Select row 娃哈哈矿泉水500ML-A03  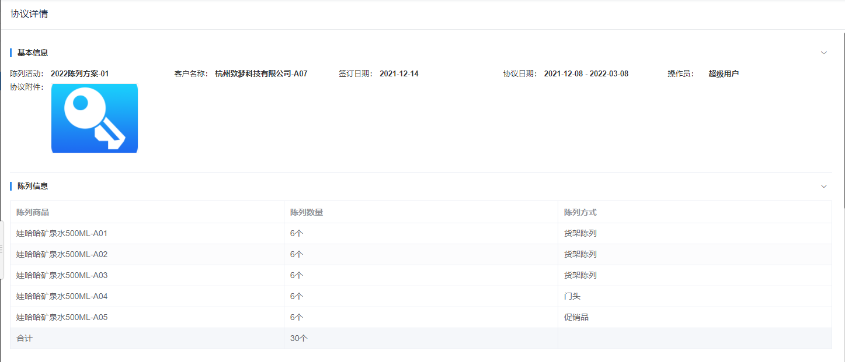(x=420, y=276)
